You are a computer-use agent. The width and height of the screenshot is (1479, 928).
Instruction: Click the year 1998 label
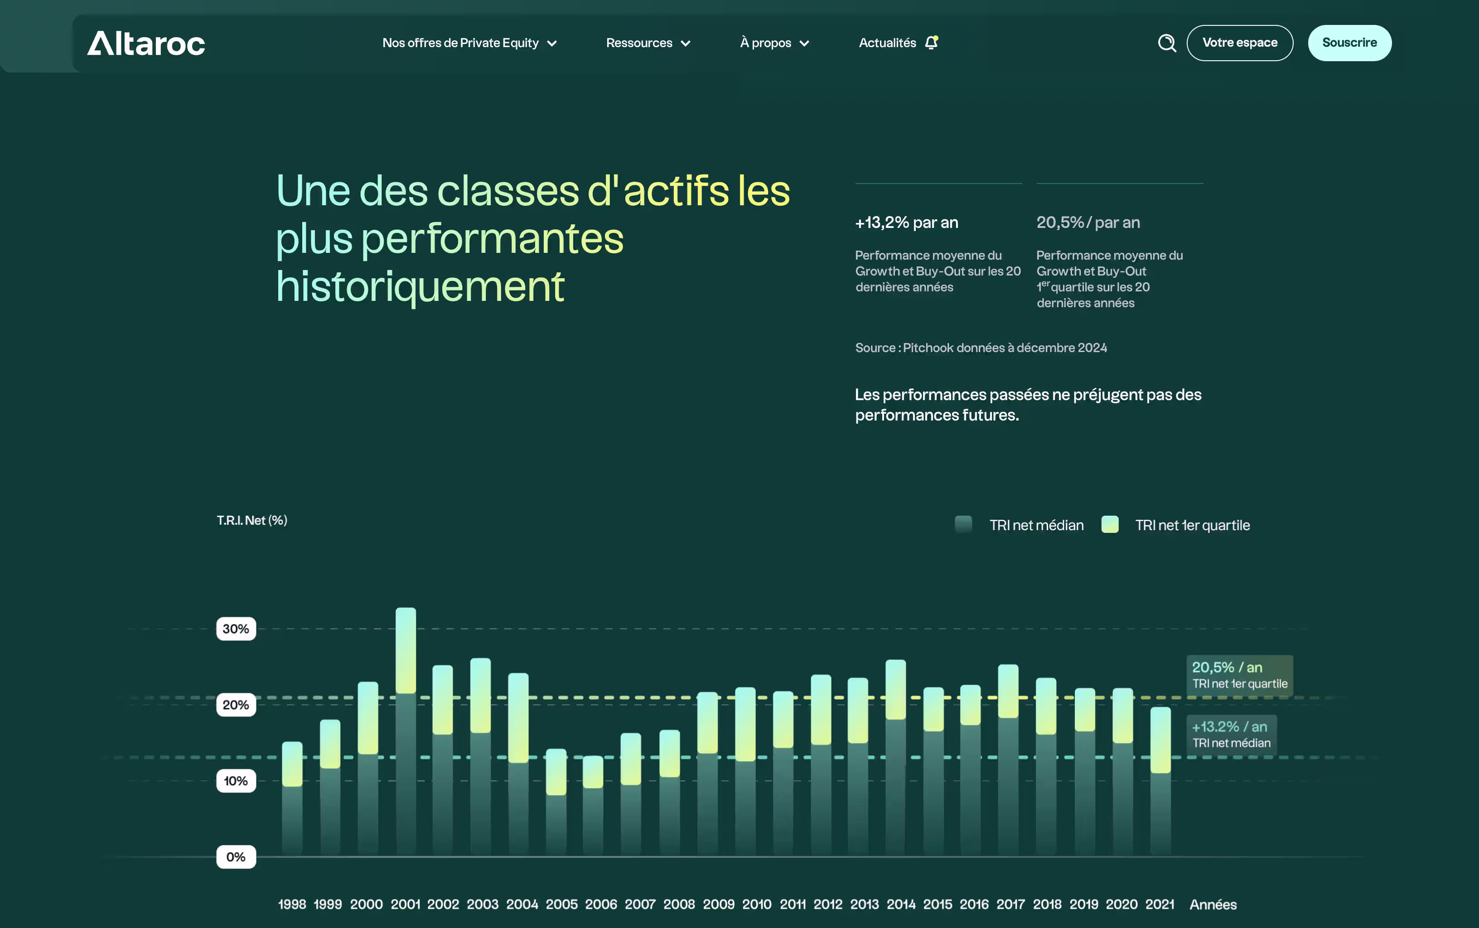coord(292,904)
